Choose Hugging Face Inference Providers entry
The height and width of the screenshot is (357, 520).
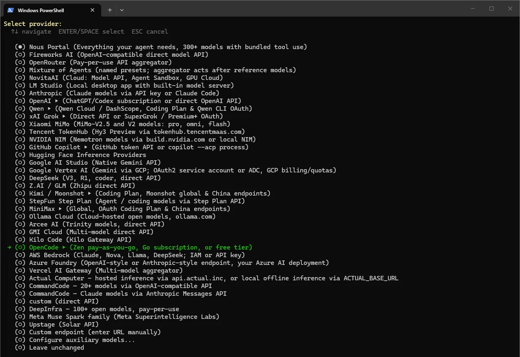[80, 155]
